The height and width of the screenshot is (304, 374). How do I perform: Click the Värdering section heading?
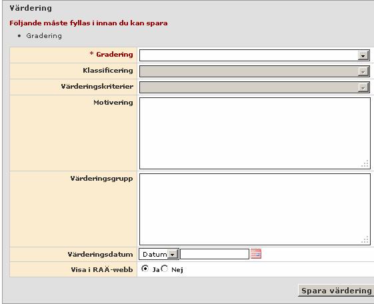point(31,8)
